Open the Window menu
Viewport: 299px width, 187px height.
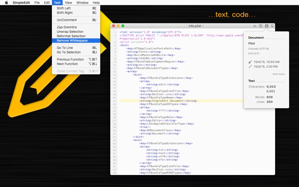[82, 3]
